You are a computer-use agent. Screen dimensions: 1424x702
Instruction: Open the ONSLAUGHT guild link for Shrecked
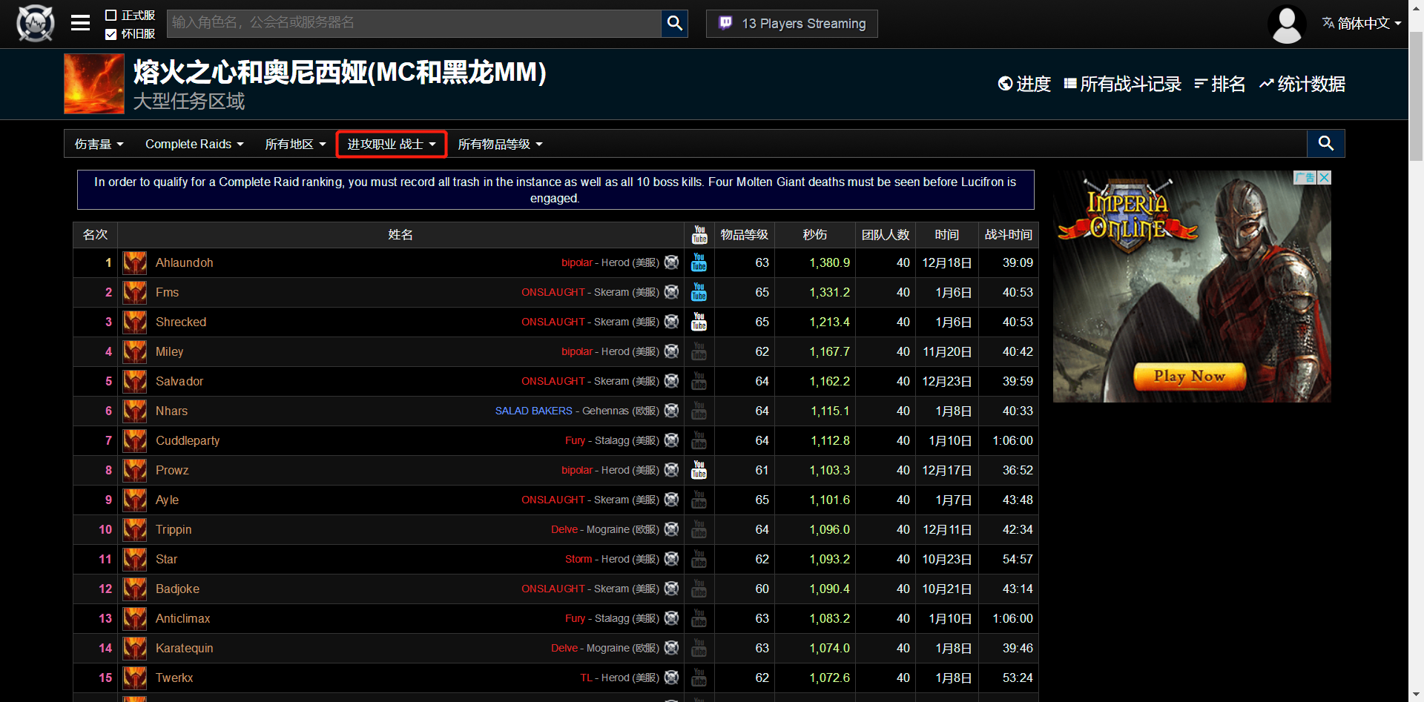[553, 322]
